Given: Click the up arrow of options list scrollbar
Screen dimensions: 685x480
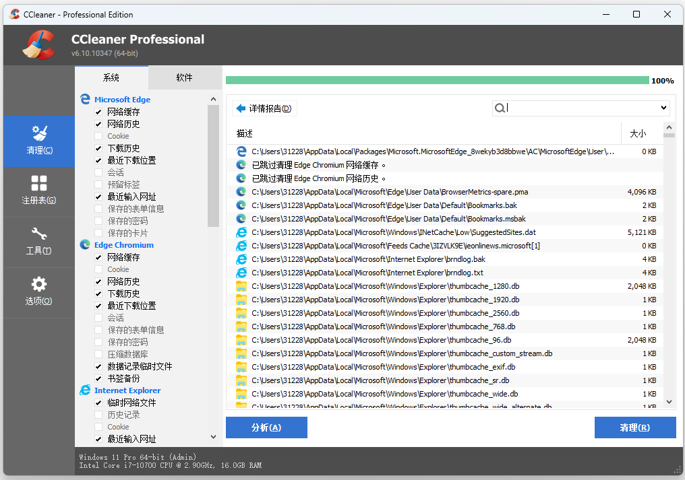Looking at the screenshot, I should point(213,99).
